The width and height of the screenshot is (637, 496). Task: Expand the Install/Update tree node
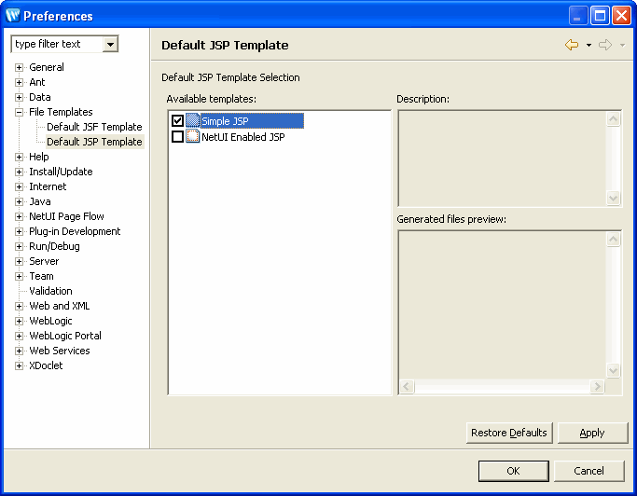[19, 172]
